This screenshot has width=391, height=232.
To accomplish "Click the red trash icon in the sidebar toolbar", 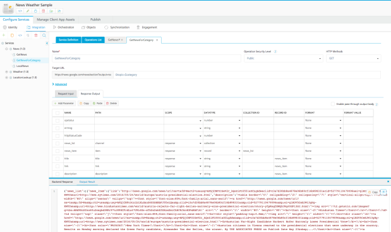I will coord(36,35).
